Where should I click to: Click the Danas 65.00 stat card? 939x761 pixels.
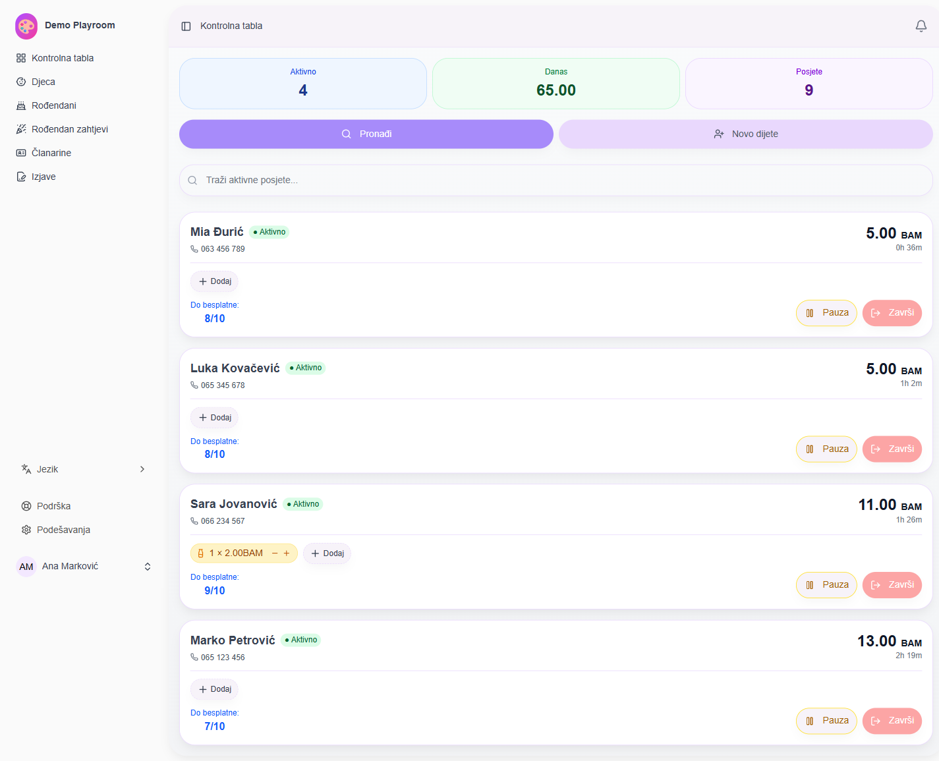(556, 84)
